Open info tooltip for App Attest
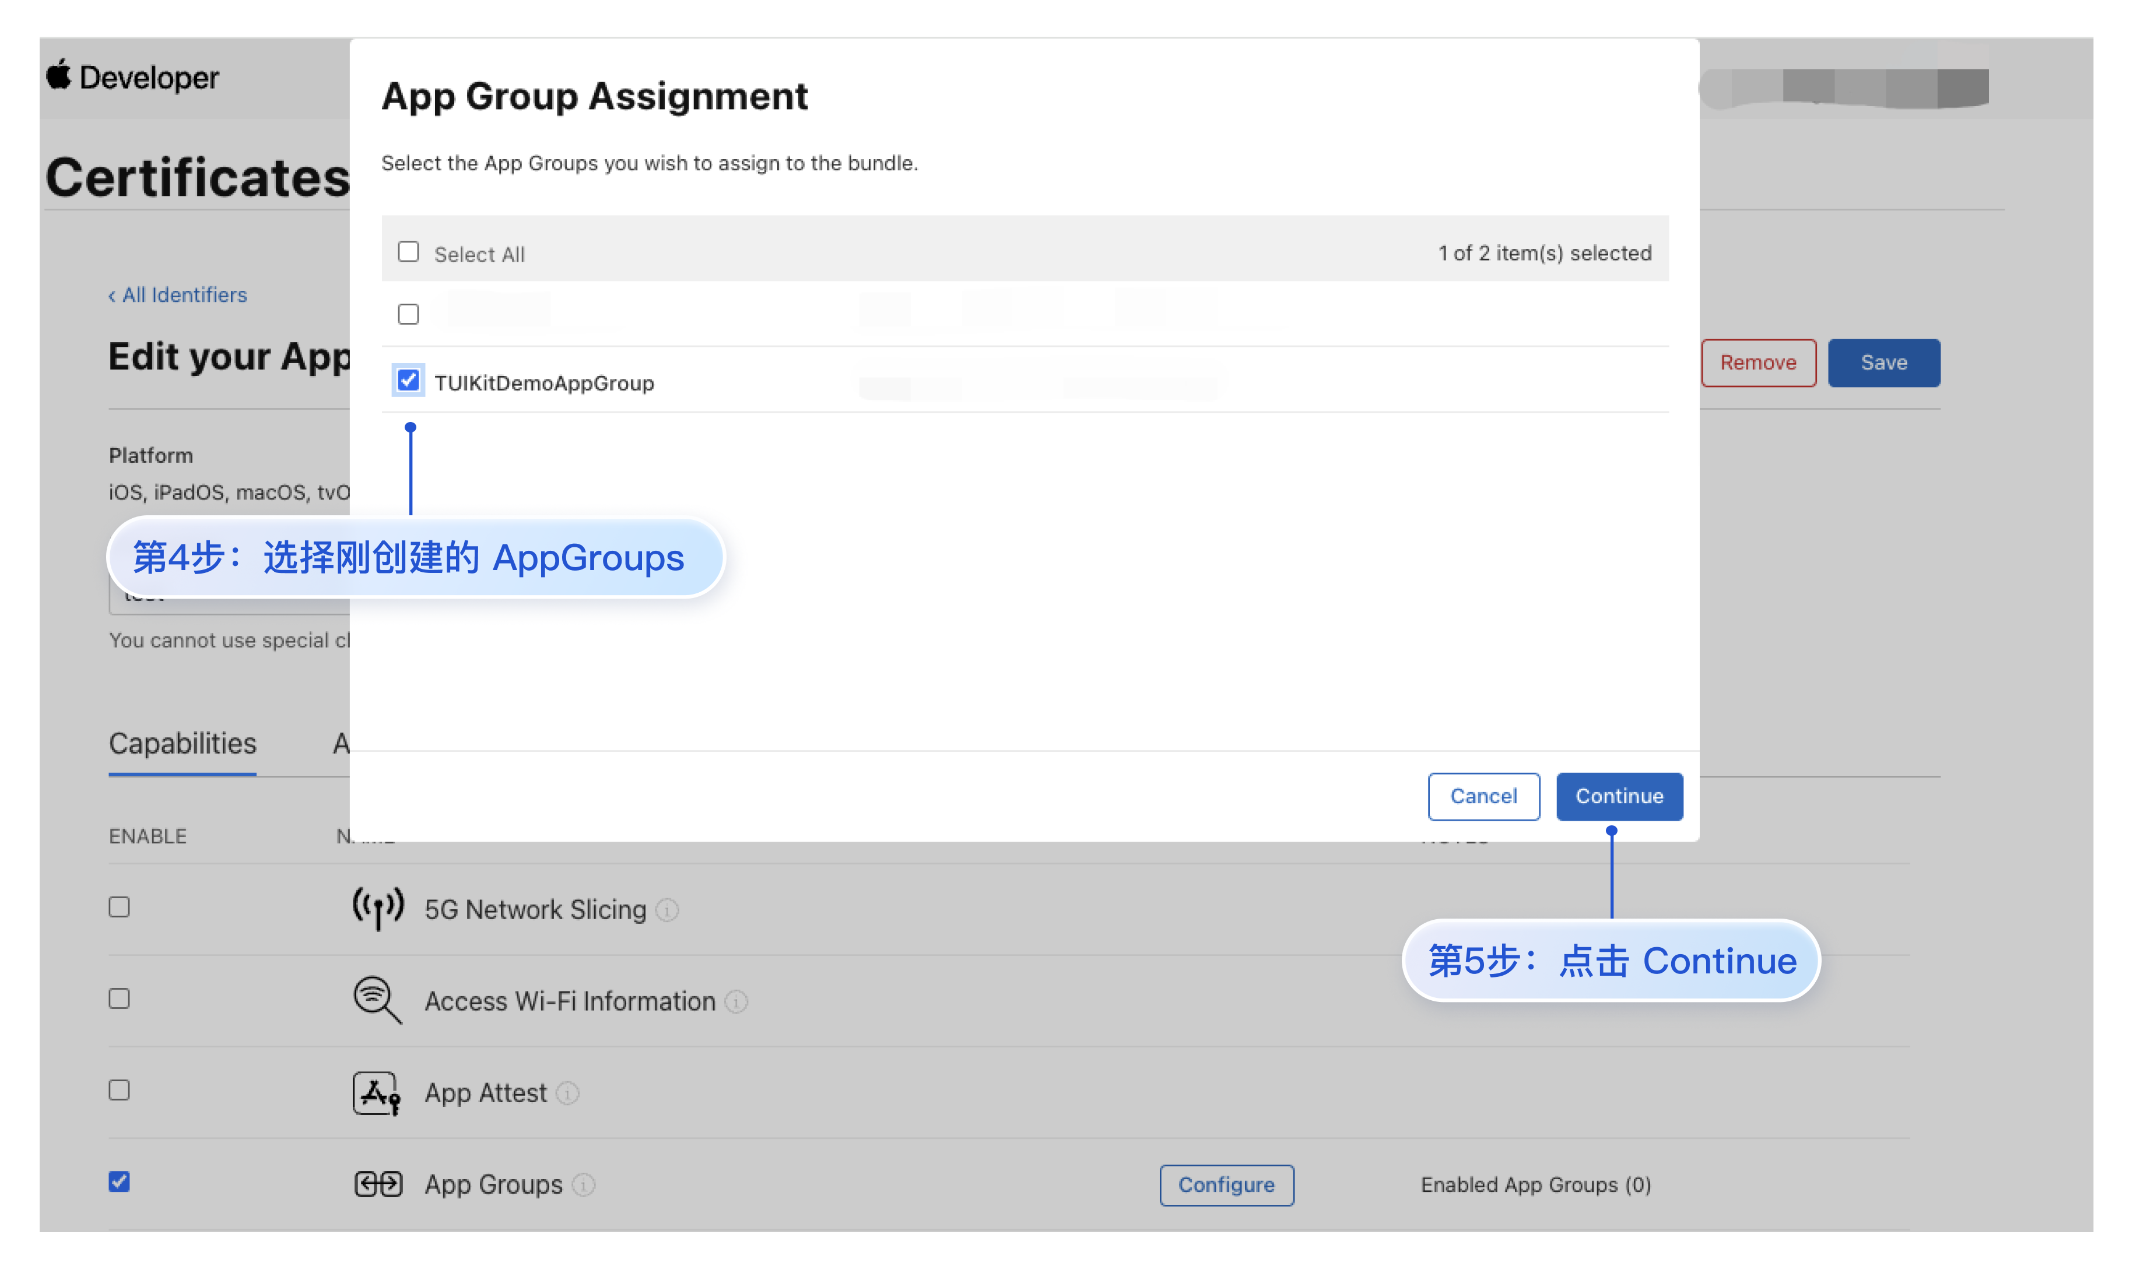 [567, 1093]
